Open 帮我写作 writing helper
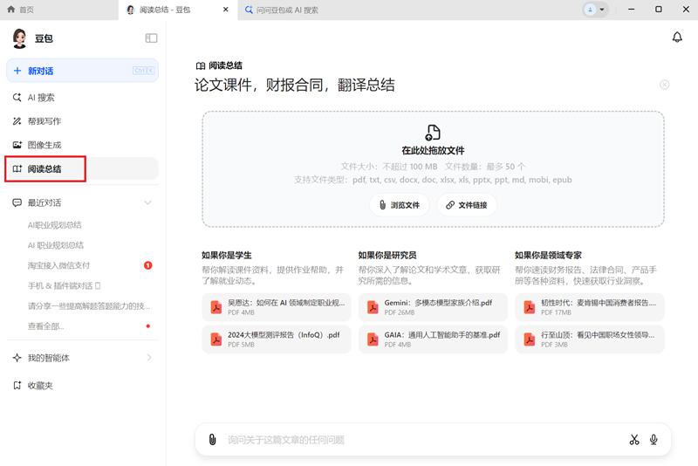The height and width of the screenshot is (466, 698). [x=82, y=121]
